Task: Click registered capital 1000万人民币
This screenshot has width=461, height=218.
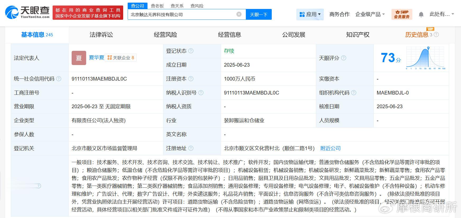Action: (x=239, y=79)
